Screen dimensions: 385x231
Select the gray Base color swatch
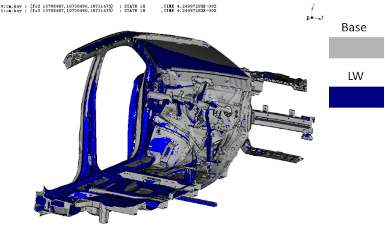click(356, 48)
